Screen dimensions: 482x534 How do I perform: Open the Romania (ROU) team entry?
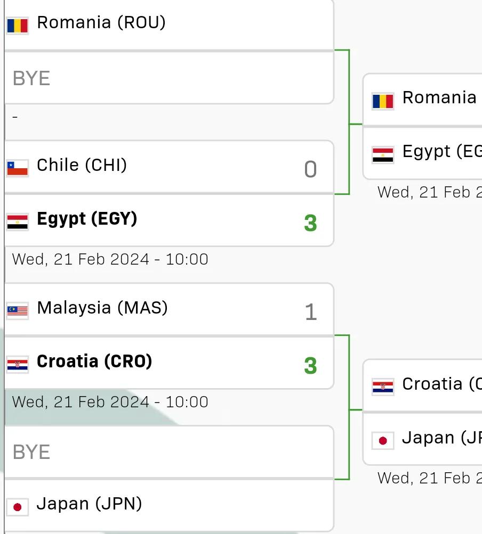(x=169, y=24)
